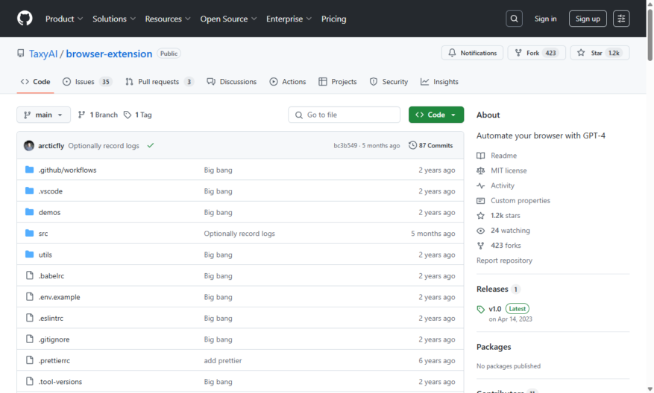The width and height of the screenshot is (654, 393).
Task: Open arcticfly author name link
Action: (x=51, y=146)
